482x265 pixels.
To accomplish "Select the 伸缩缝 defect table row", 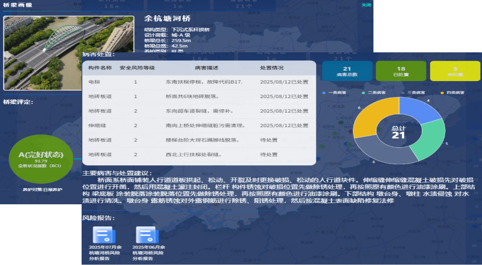I will [199, 126].
